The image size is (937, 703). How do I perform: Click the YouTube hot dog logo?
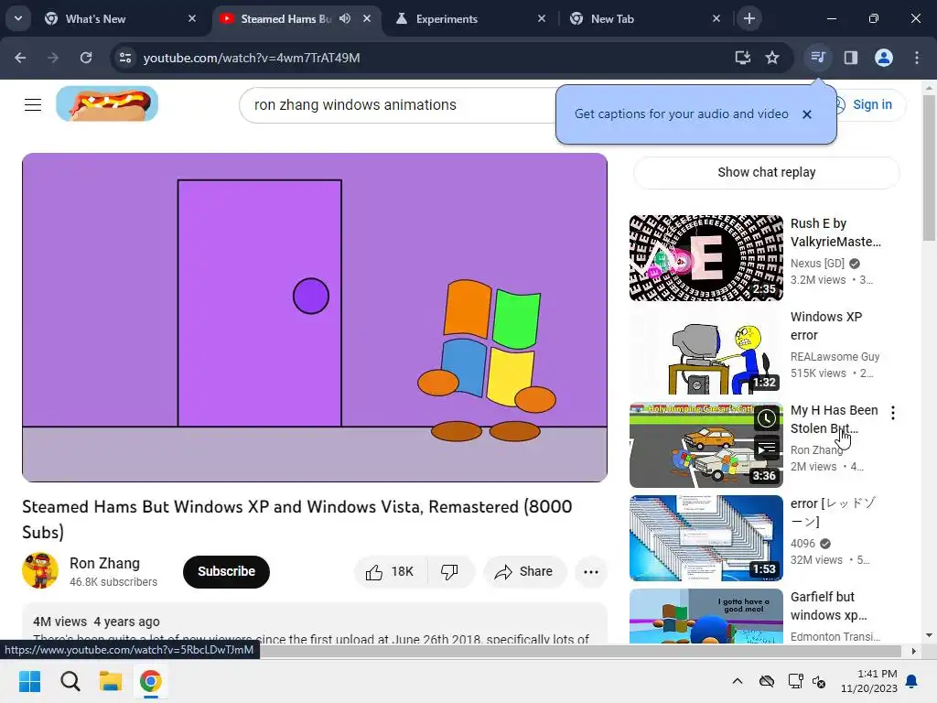point(107,103)
